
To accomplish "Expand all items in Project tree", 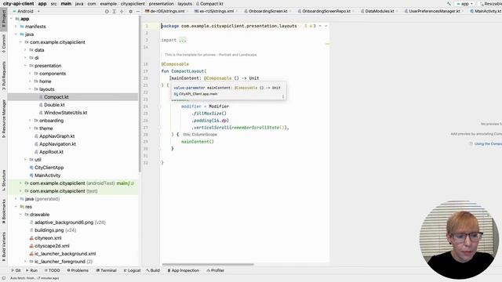I will (x=115, y=11).
